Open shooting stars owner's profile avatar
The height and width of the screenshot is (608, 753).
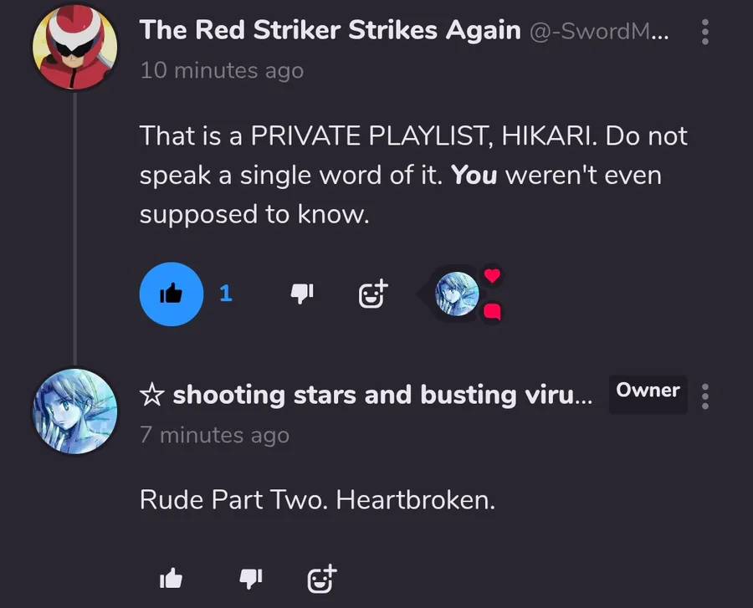75,411
